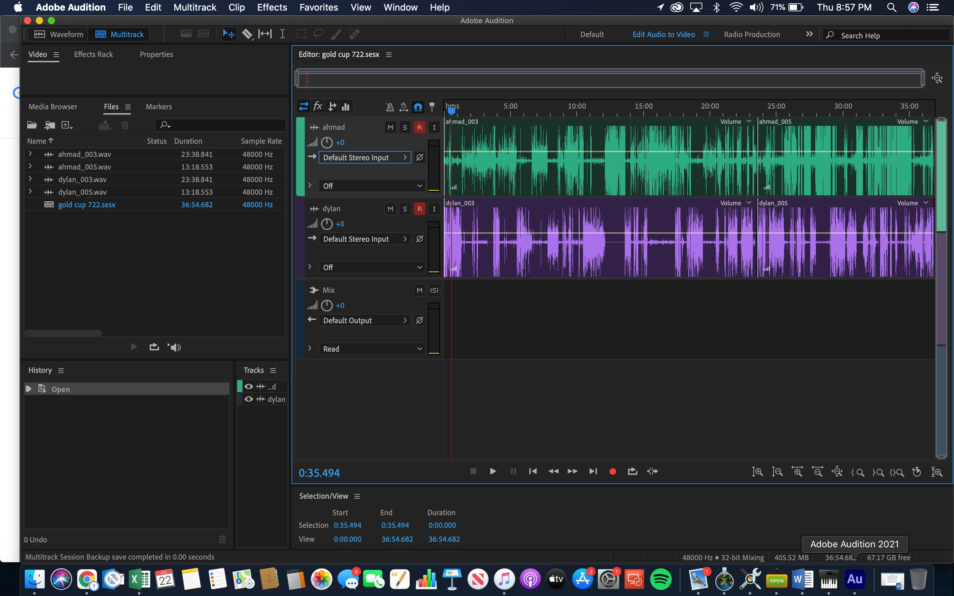Select the Slip tool

pyautogui.click(x=265, y=34)
